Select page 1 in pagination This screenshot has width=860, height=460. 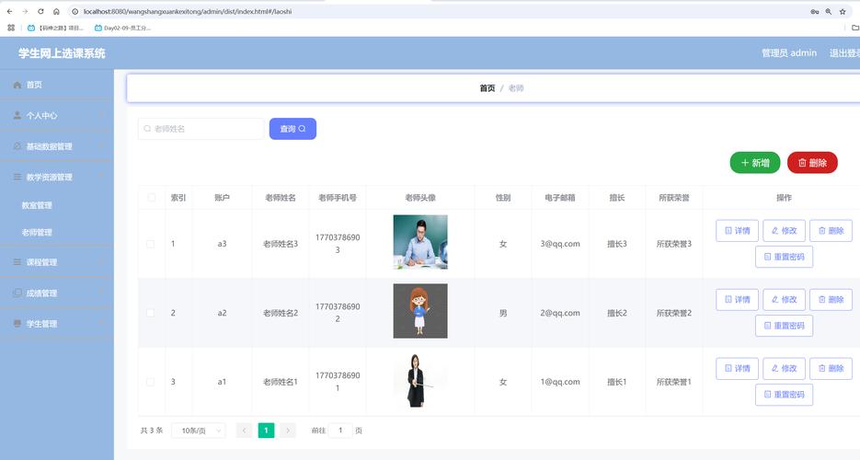click(266, 431)
